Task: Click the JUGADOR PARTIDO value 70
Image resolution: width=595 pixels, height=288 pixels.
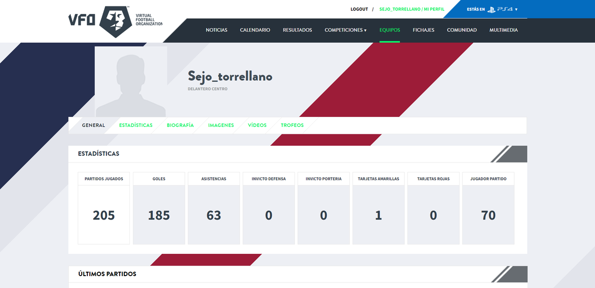Action: pyautogui.click(x=488, y=215)
